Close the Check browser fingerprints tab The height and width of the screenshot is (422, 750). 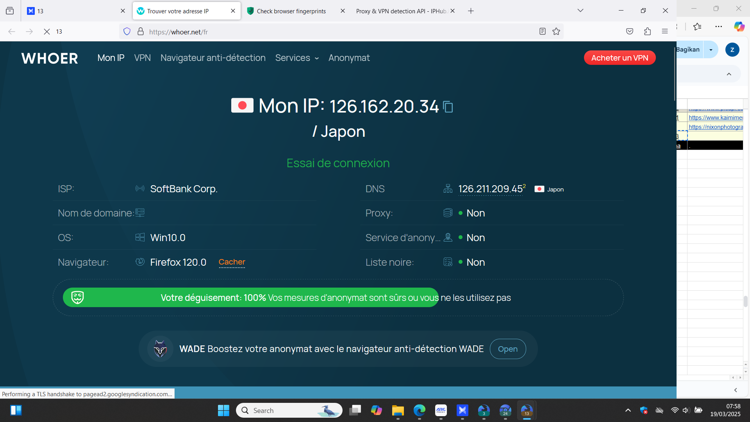[343, 11]
